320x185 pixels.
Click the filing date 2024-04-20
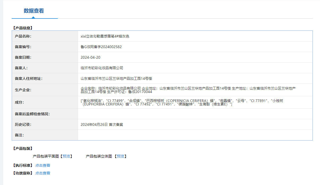pos(90,57)
